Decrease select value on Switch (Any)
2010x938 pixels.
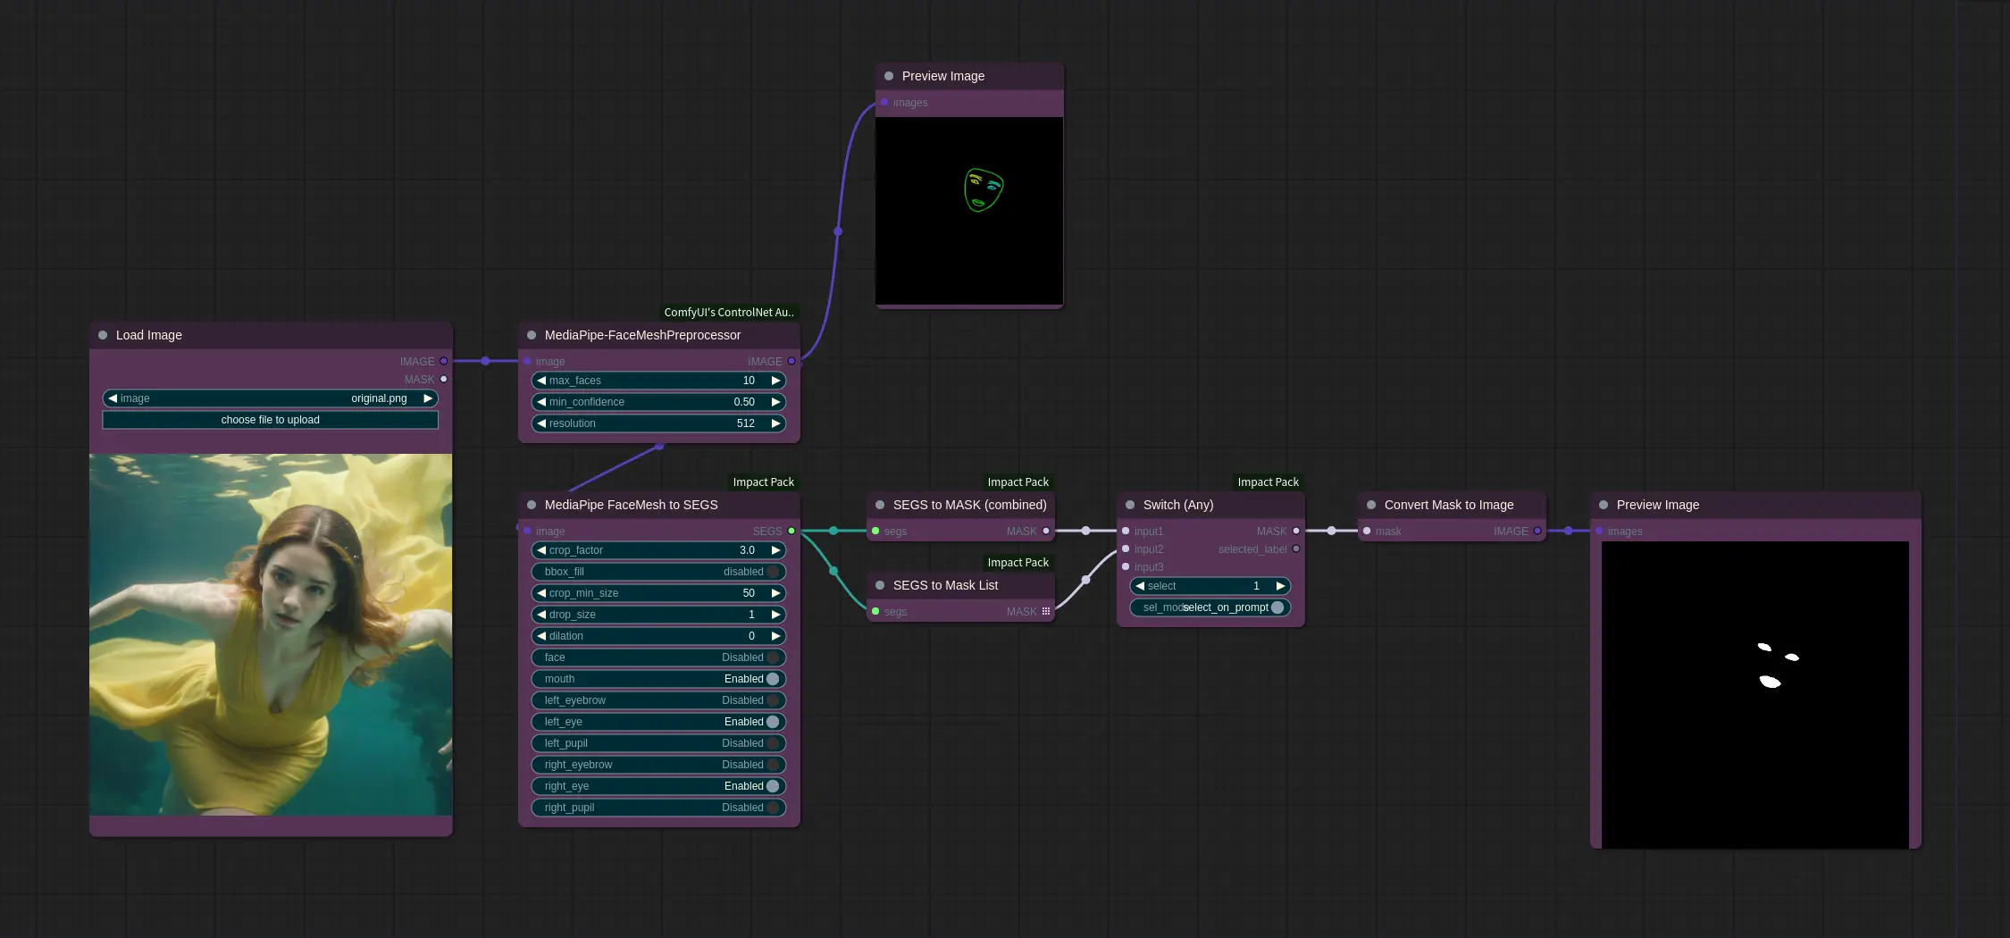pyautogui.click(x=1139, y=586)
